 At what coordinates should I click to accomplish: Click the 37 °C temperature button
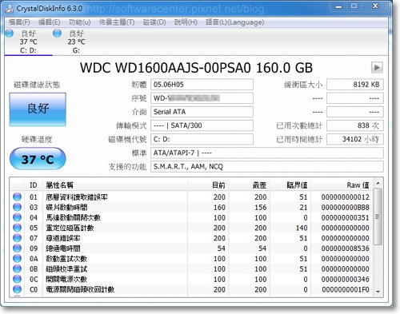click(38, 159)
